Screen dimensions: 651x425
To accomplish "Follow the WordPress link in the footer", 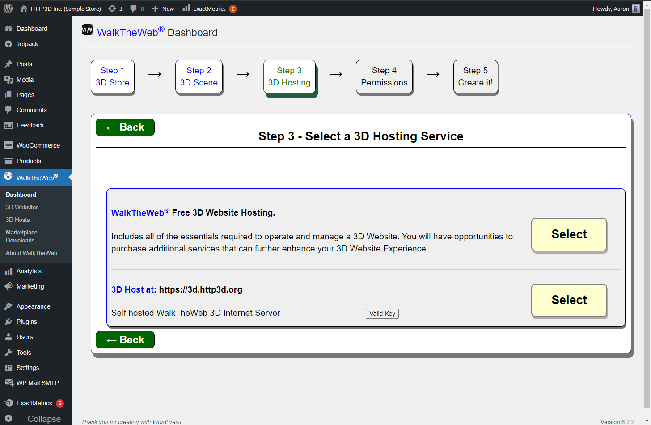I will click(167, 422).
